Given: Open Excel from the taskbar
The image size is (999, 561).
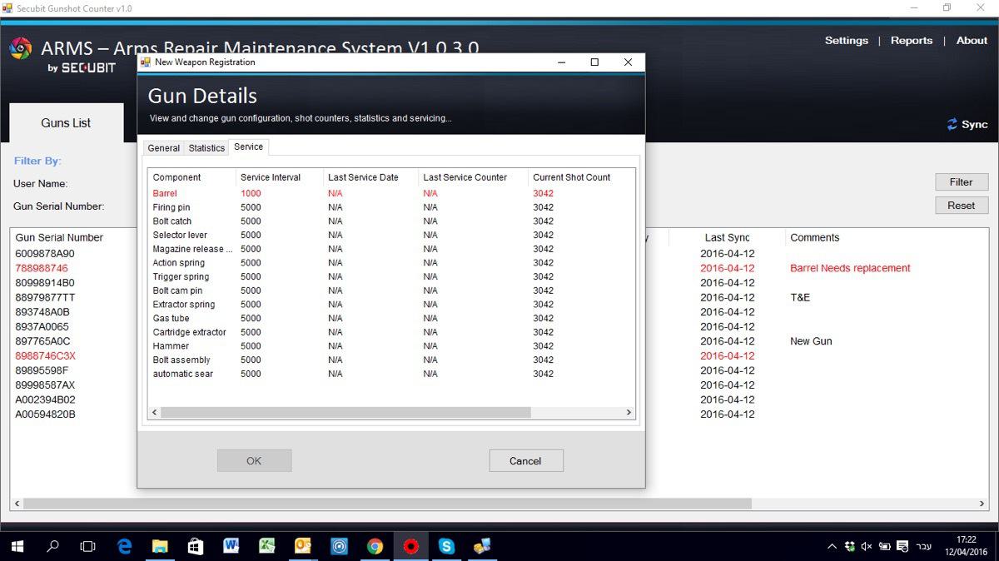Looking at the screenshot, I should (267, 546).
